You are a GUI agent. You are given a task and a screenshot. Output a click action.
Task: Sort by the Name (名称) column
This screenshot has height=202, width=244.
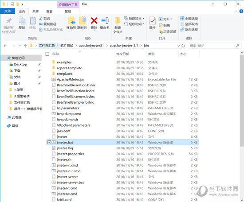coord(55,54)
